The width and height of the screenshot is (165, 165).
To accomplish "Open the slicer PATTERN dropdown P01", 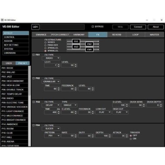I will point(52,136).
